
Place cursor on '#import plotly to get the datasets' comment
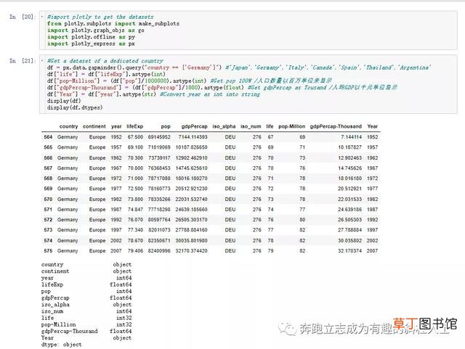pos(100,17)
